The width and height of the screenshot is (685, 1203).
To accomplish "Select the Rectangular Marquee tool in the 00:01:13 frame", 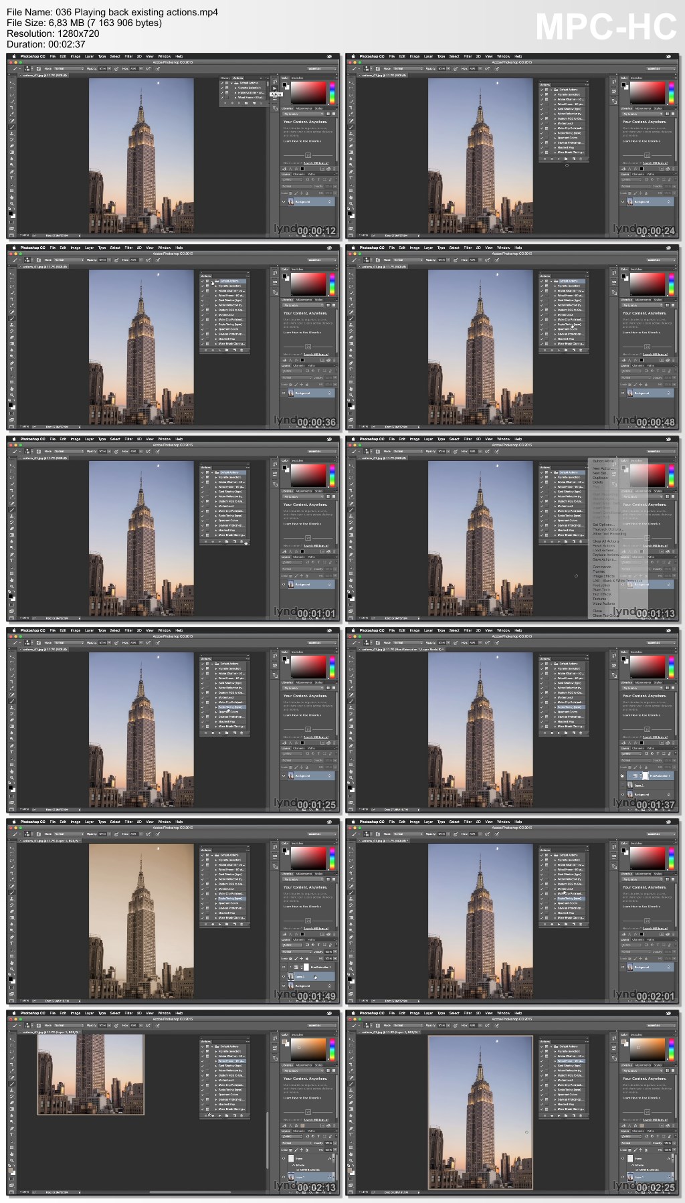I will coord(351,472).
